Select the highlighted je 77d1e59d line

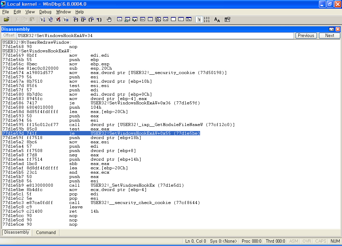(101, 133)
